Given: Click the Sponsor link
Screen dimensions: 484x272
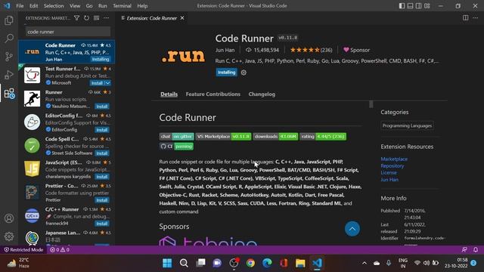Looking at the screenshot, I should click(x=356, y=50).
